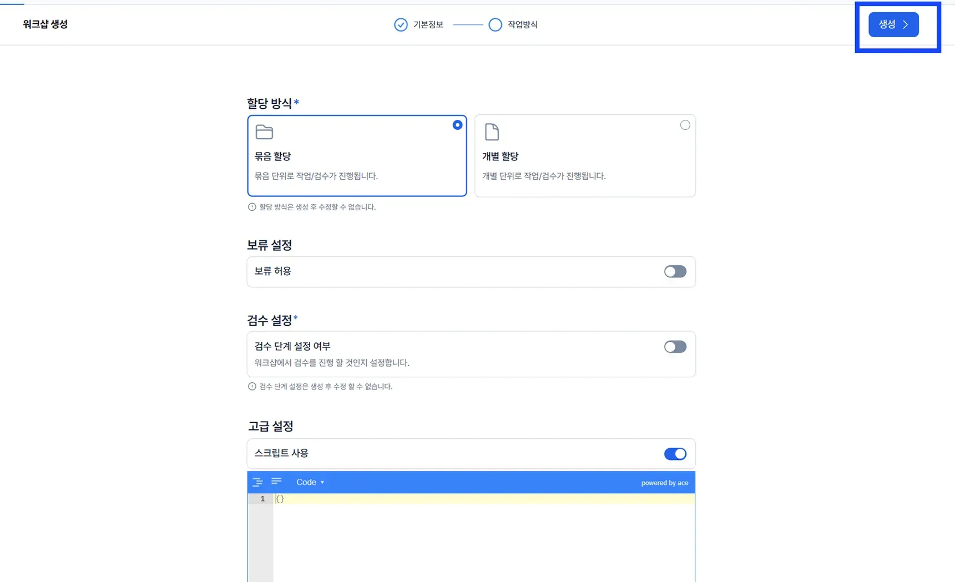Screen dimensions: 955x582
Task: Click the compact code icon in editor toolbar
Action: tap(276, 482)
